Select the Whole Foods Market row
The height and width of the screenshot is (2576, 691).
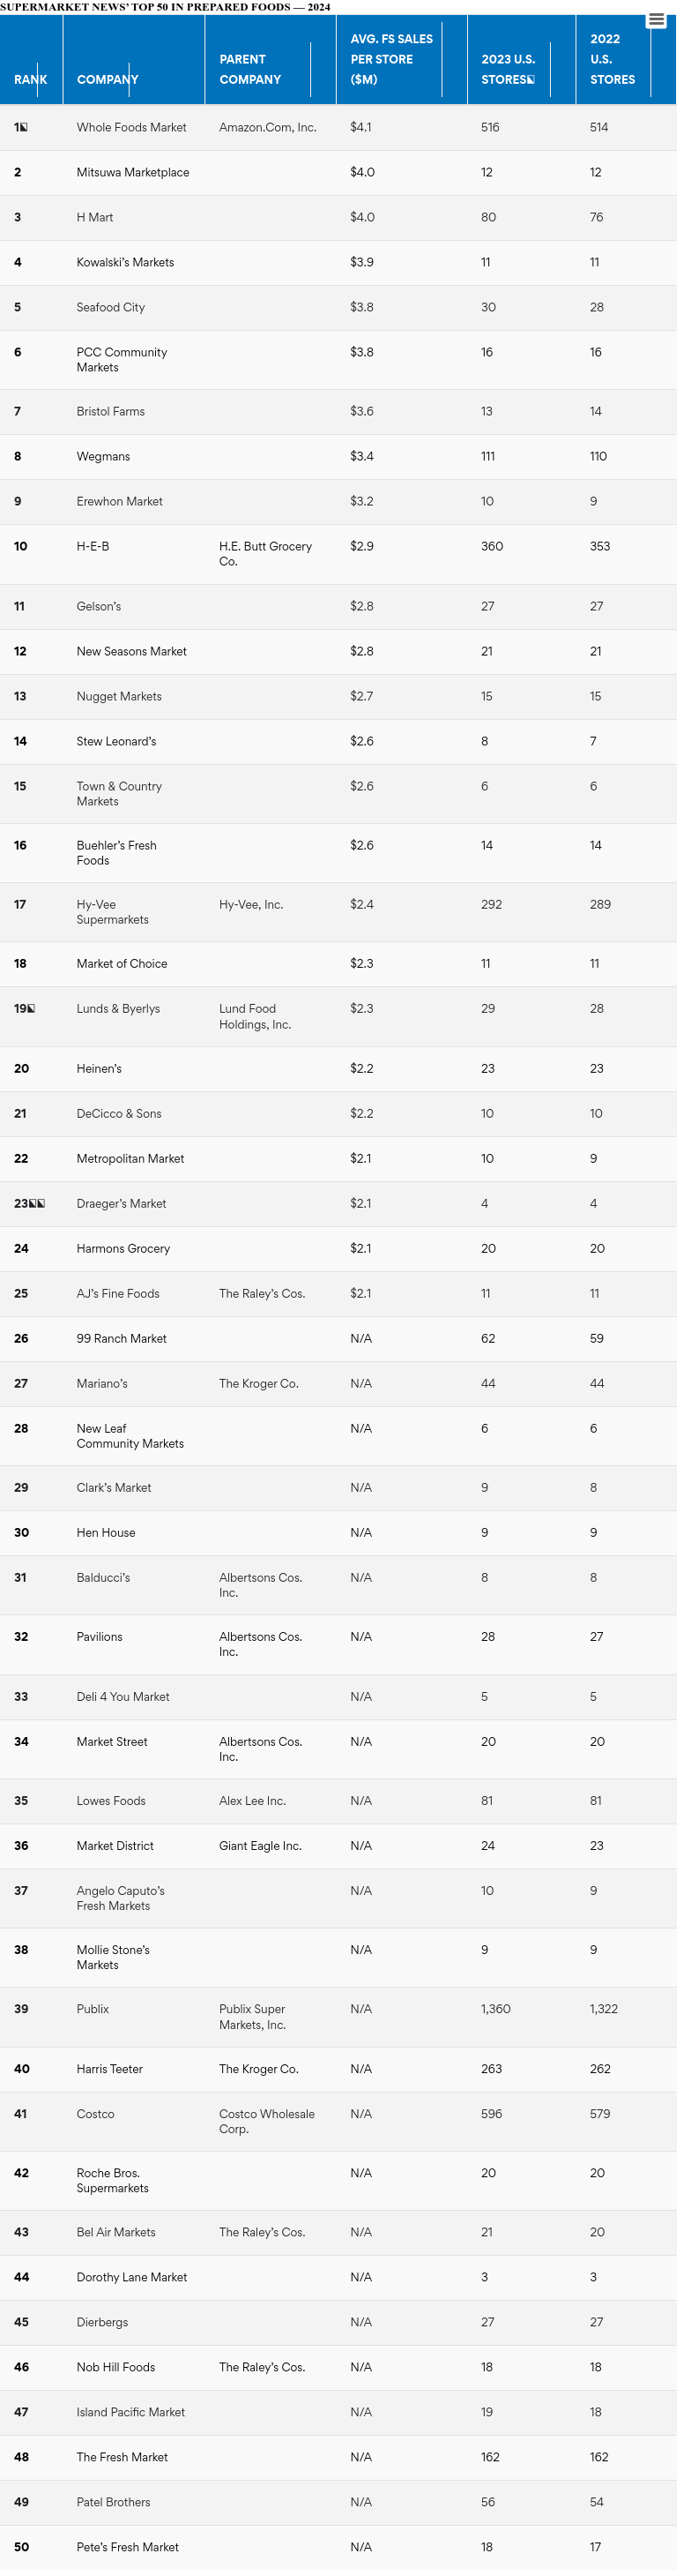tap(130, 127)
